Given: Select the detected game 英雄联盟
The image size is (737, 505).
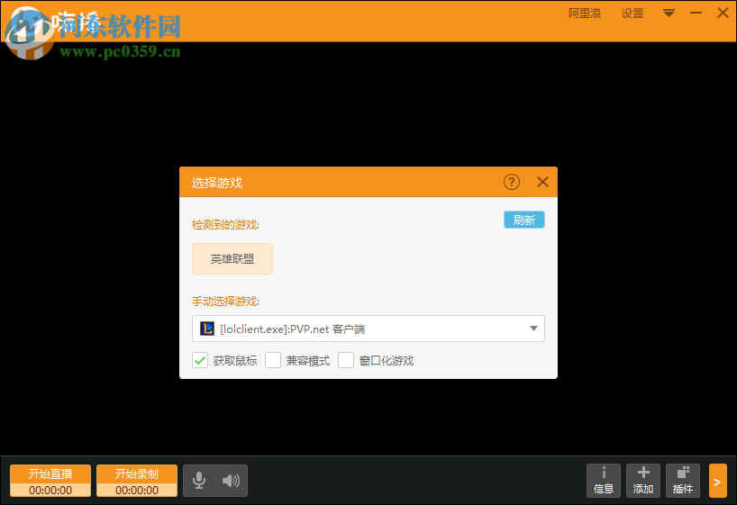Looking at the screenshot, I should [x=232, y=259].
